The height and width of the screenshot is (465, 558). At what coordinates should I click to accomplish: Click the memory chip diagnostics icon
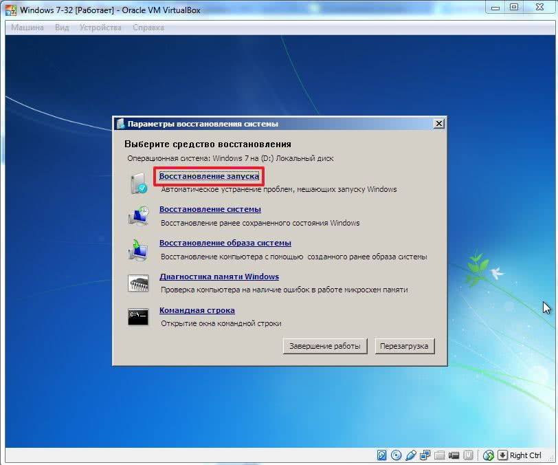point(138,283)
